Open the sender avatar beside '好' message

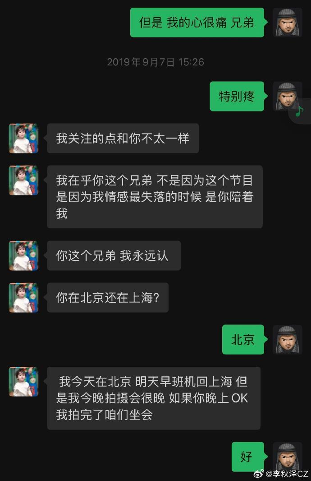pyautogui.click(x=288, y=457)
